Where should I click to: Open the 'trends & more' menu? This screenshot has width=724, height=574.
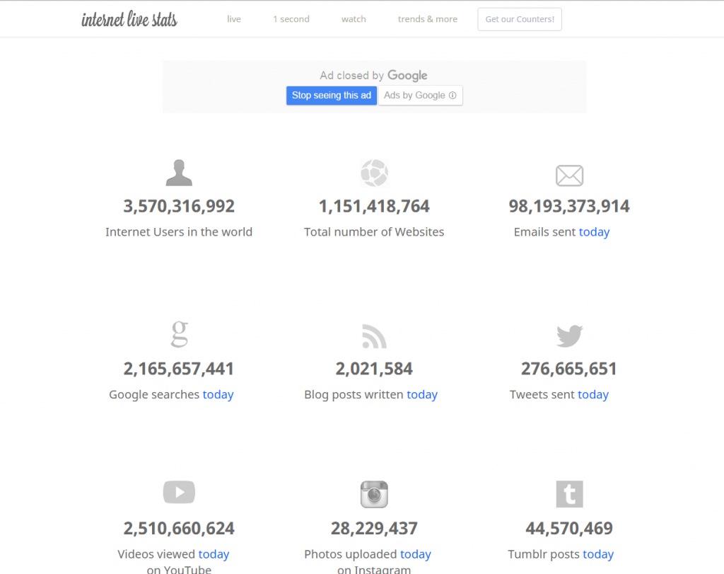(x=427, y=19)
